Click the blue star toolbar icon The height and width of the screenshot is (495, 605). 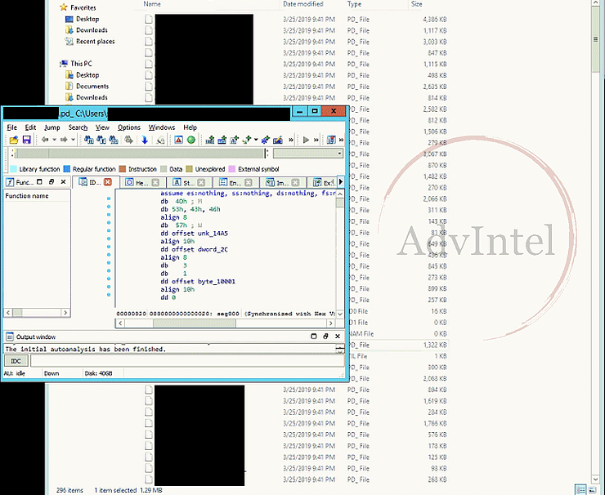pyautogui.click(x=266, y=140)
